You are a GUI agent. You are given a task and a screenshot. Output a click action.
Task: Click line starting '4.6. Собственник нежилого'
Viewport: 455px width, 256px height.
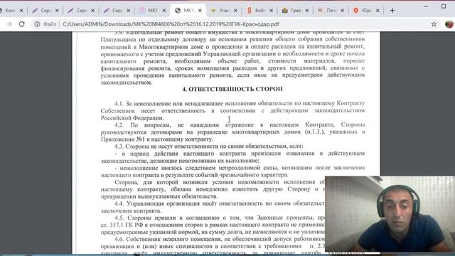coord(219,239)
